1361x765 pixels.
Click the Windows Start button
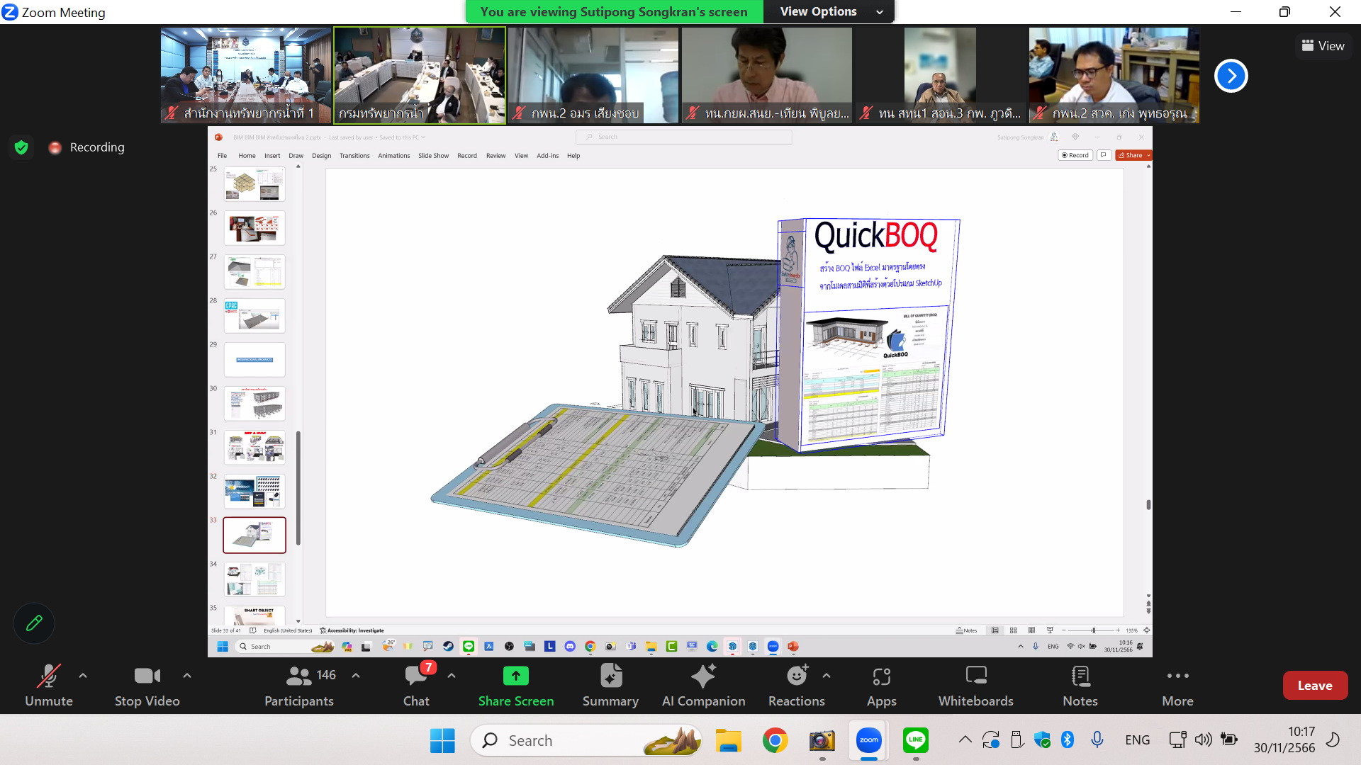point(442,741)
